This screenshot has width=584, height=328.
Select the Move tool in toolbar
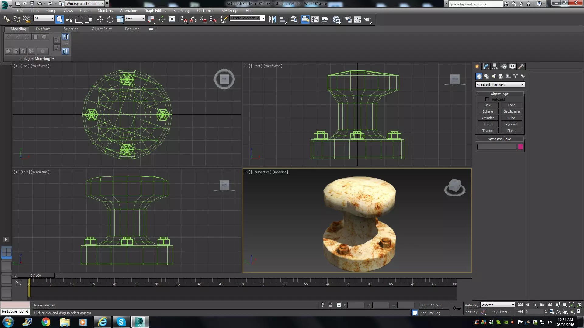tap(100, 19)
